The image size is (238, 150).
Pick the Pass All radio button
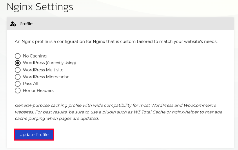(x=18, y=84)
